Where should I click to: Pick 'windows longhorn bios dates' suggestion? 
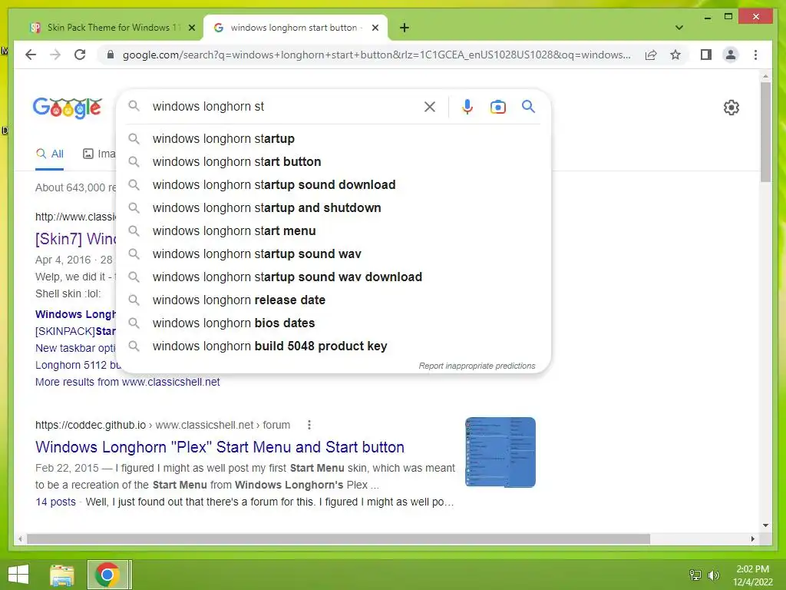333,323
